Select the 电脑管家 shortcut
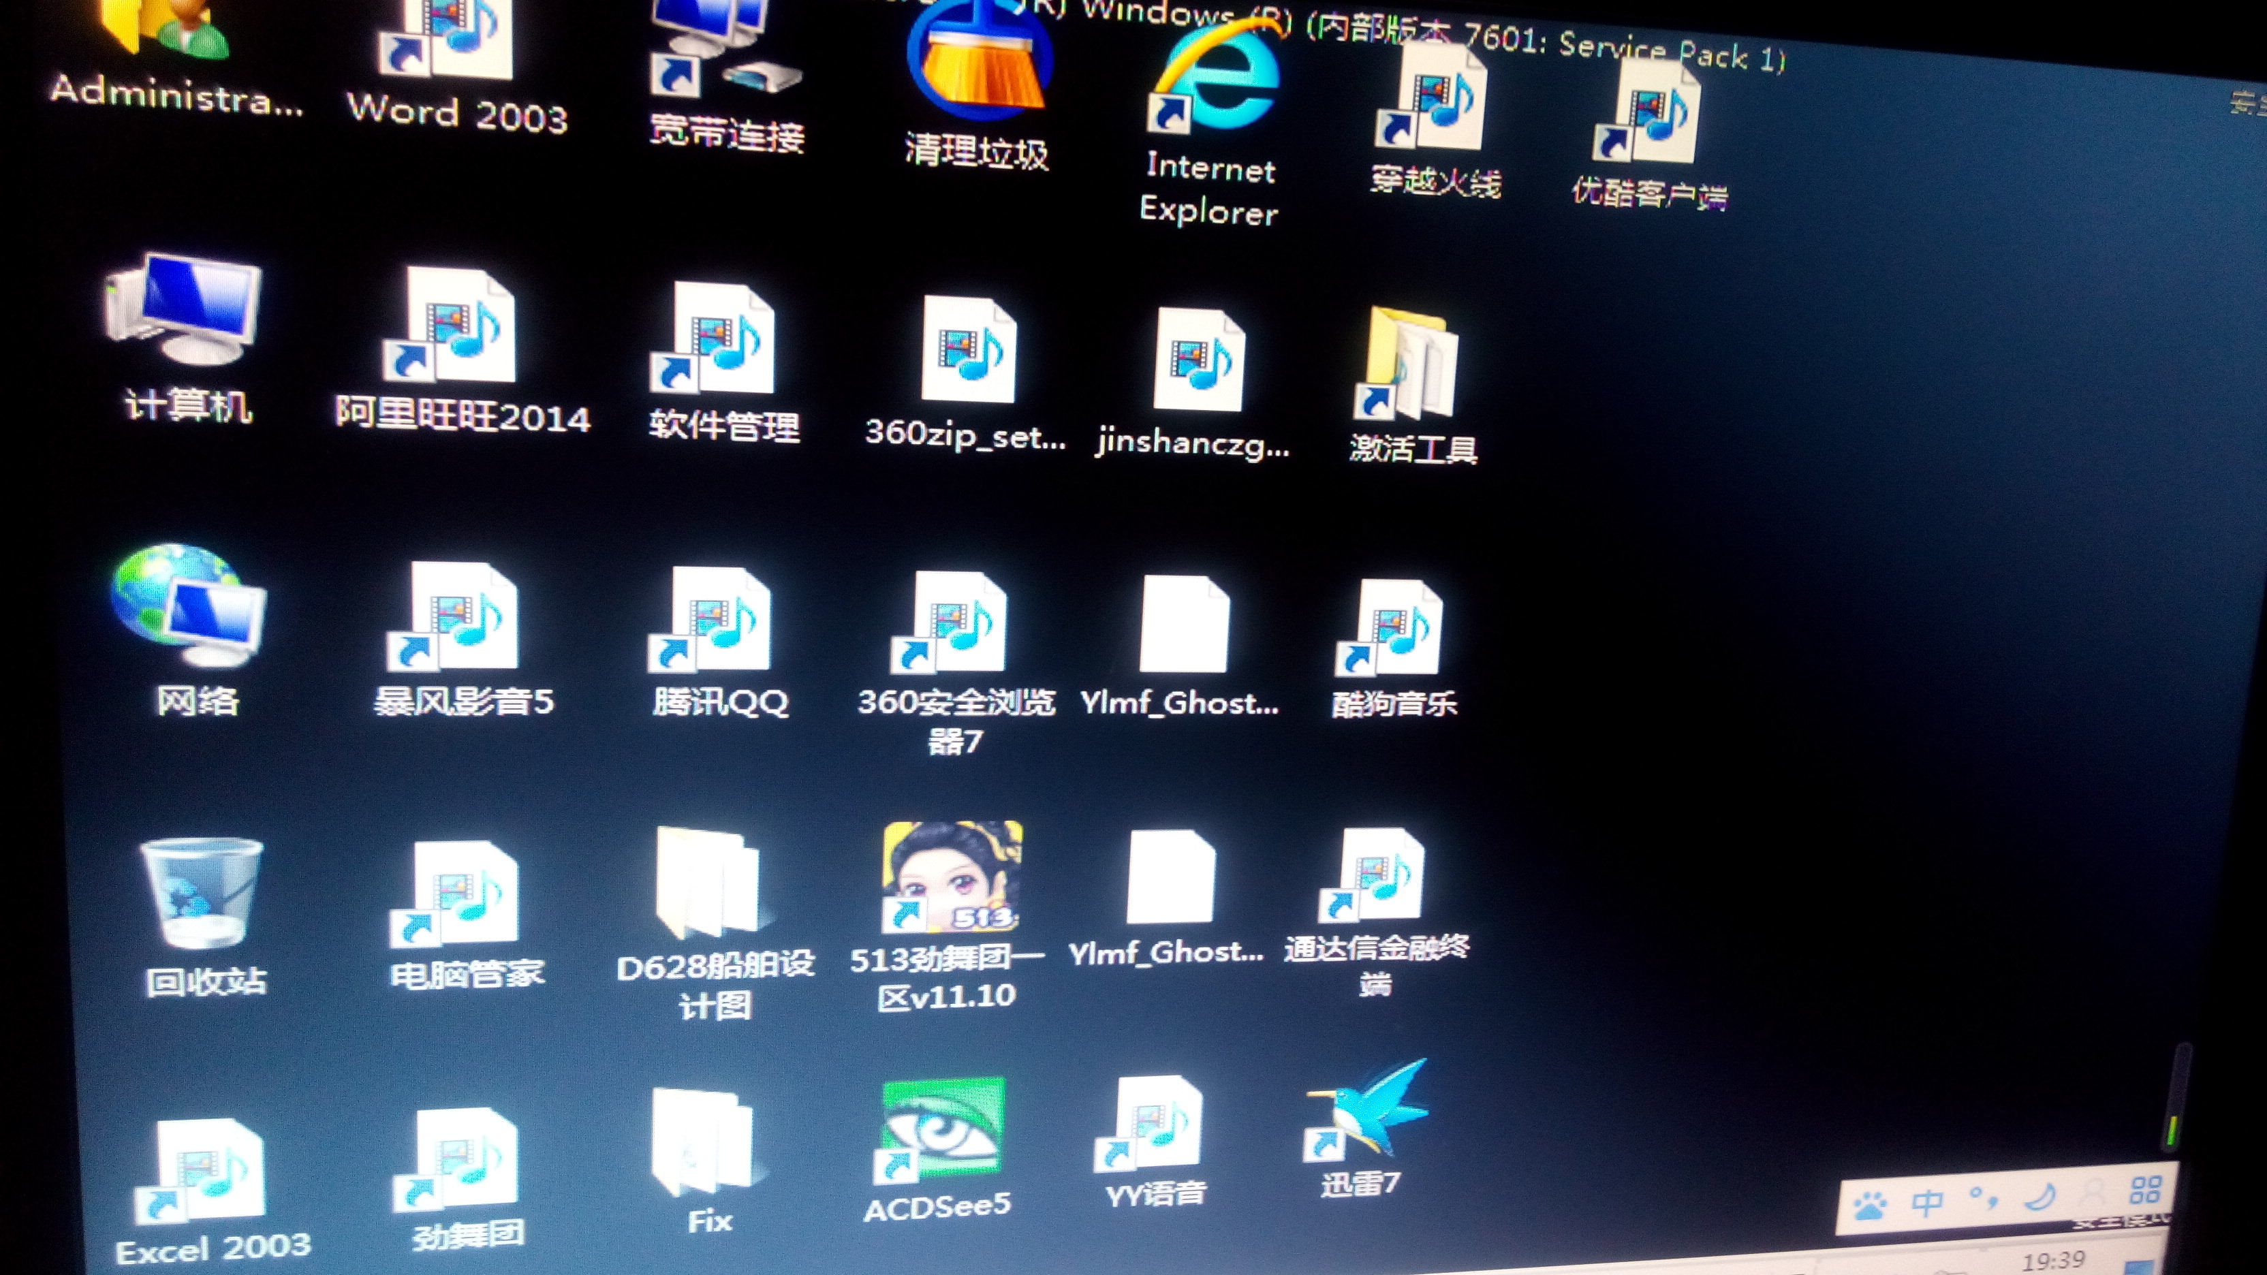This screenshot has width=2267, height=1275. tap(454, 896)
